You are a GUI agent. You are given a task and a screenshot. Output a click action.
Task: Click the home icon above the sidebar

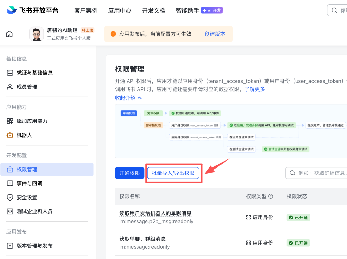tap(9, 34)
